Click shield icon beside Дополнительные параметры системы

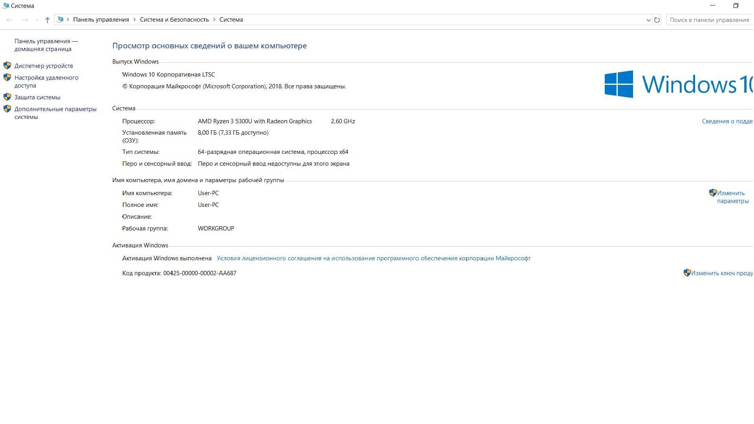pos(7,109)
